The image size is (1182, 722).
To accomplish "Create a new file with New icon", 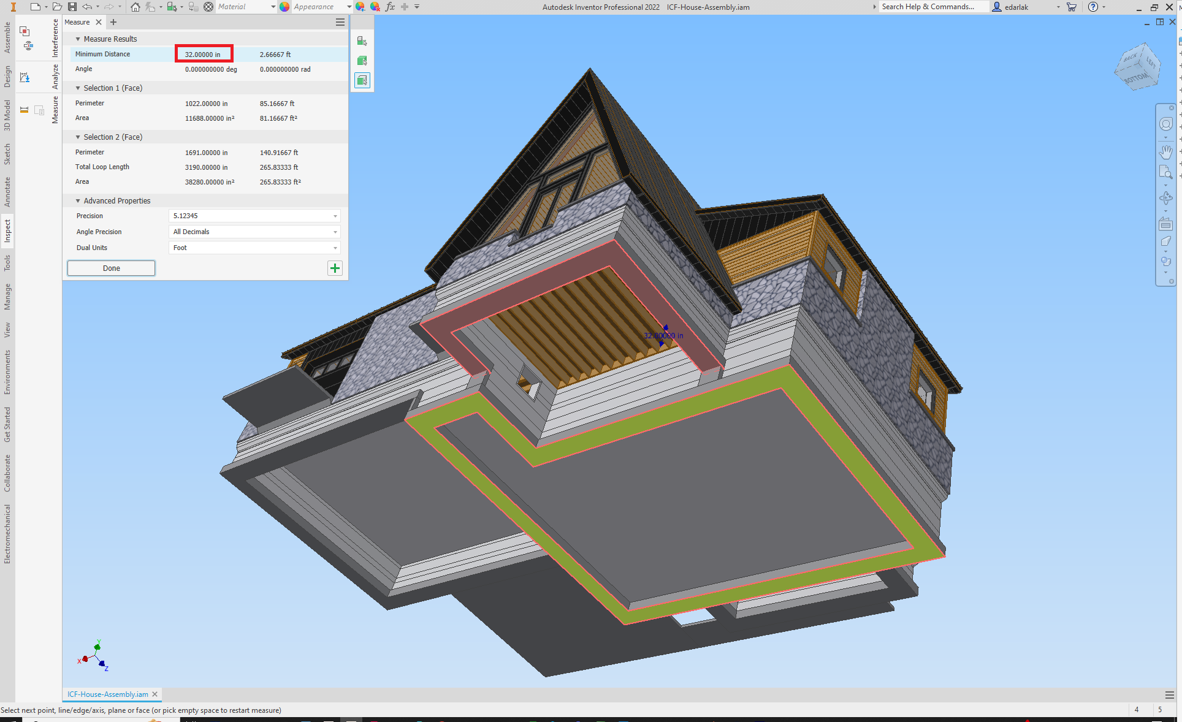I will tap(35, 7).
